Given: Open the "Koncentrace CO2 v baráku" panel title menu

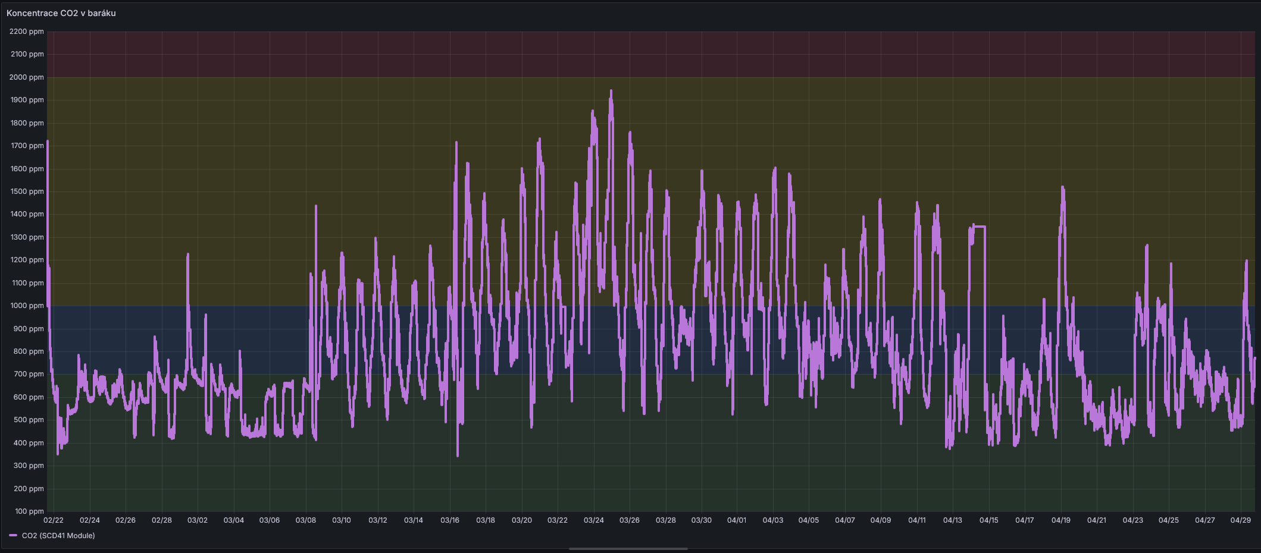Looking at the screenshot, I should pos(61,13).
